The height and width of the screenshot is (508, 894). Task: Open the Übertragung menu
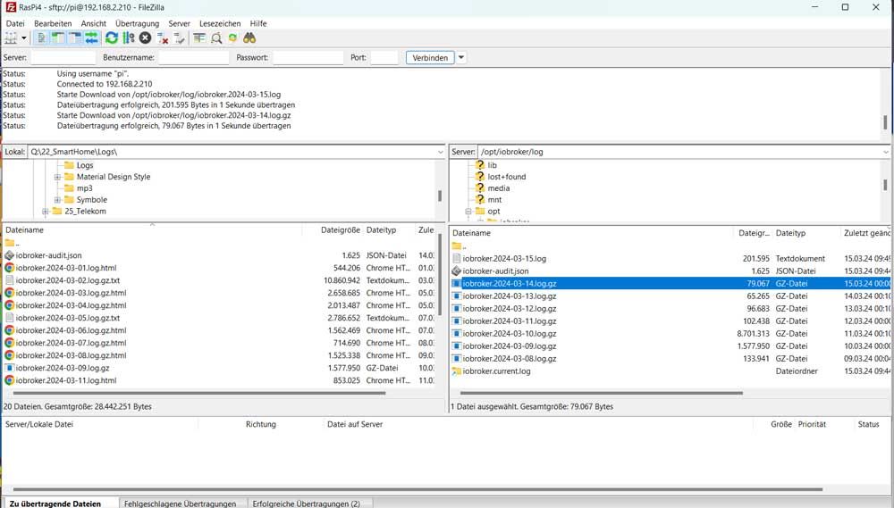(138, 23)
